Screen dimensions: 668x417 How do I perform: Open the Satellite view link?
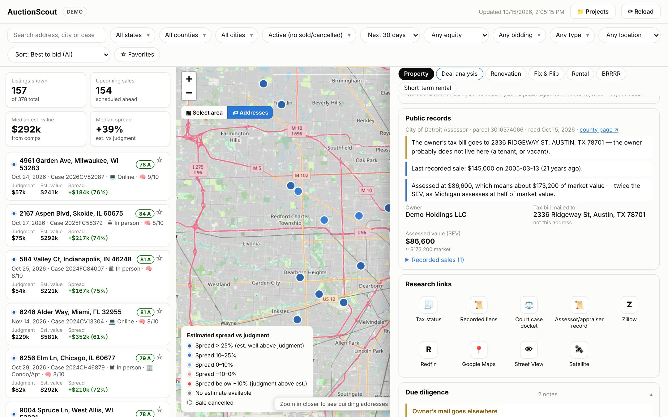[x=579, y=354]
